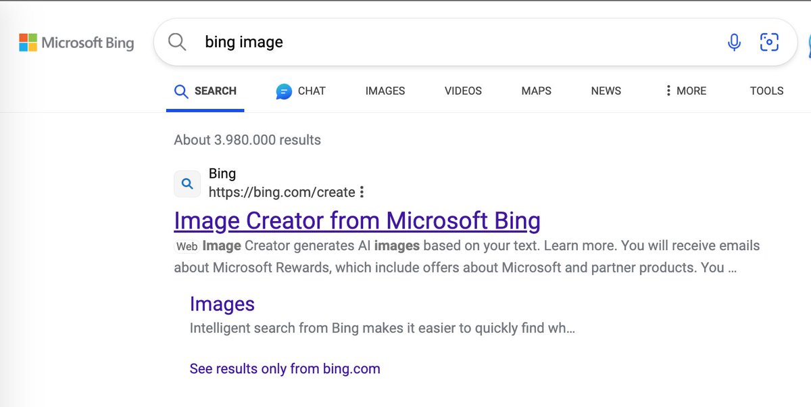
Task: Open the NEWS tab
Action: coord(606,91)
